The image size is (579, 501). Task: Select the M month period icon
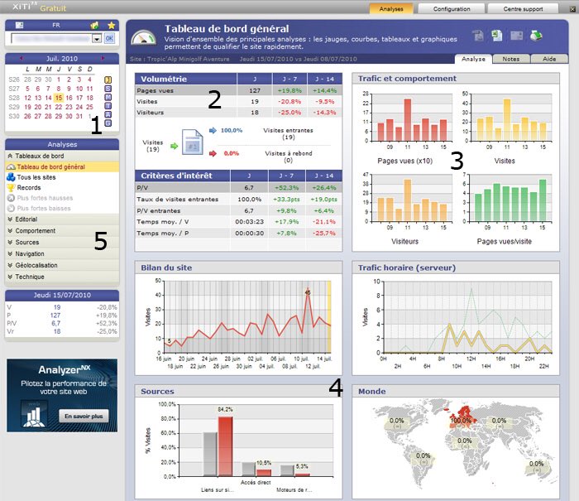(108, 97)
